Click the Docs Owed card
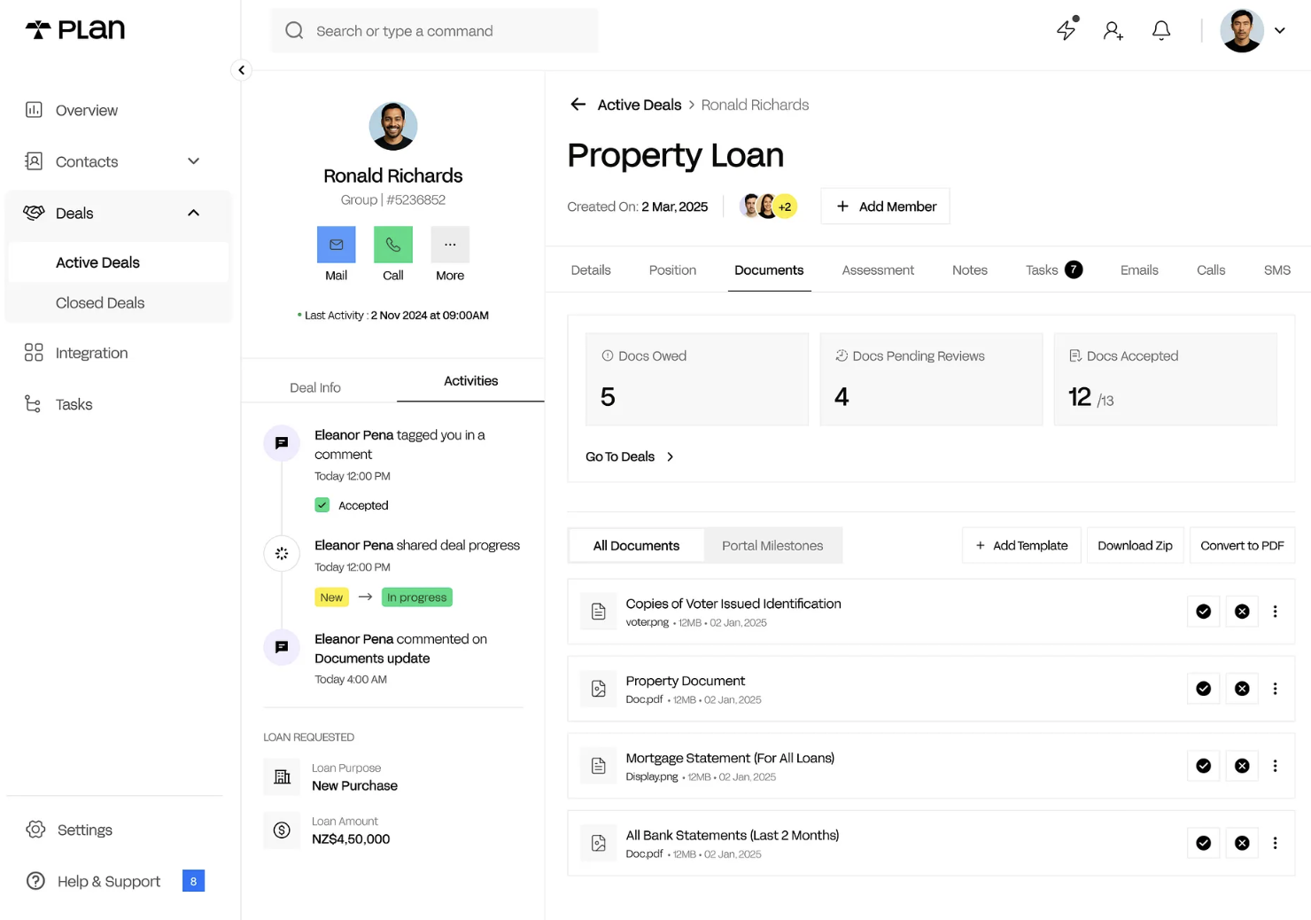 (697, 379)
